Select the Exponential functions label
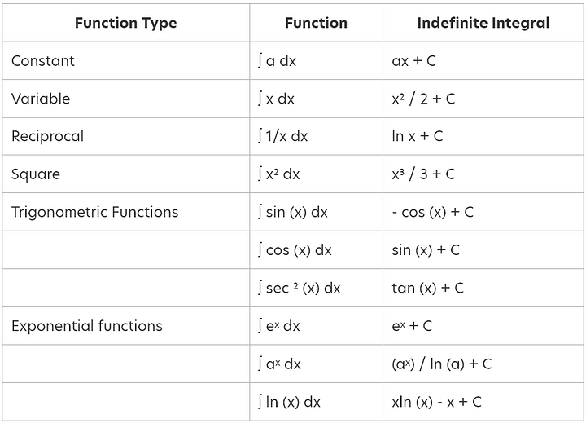This screenshot has width=586, height=423. pos(87,326)
